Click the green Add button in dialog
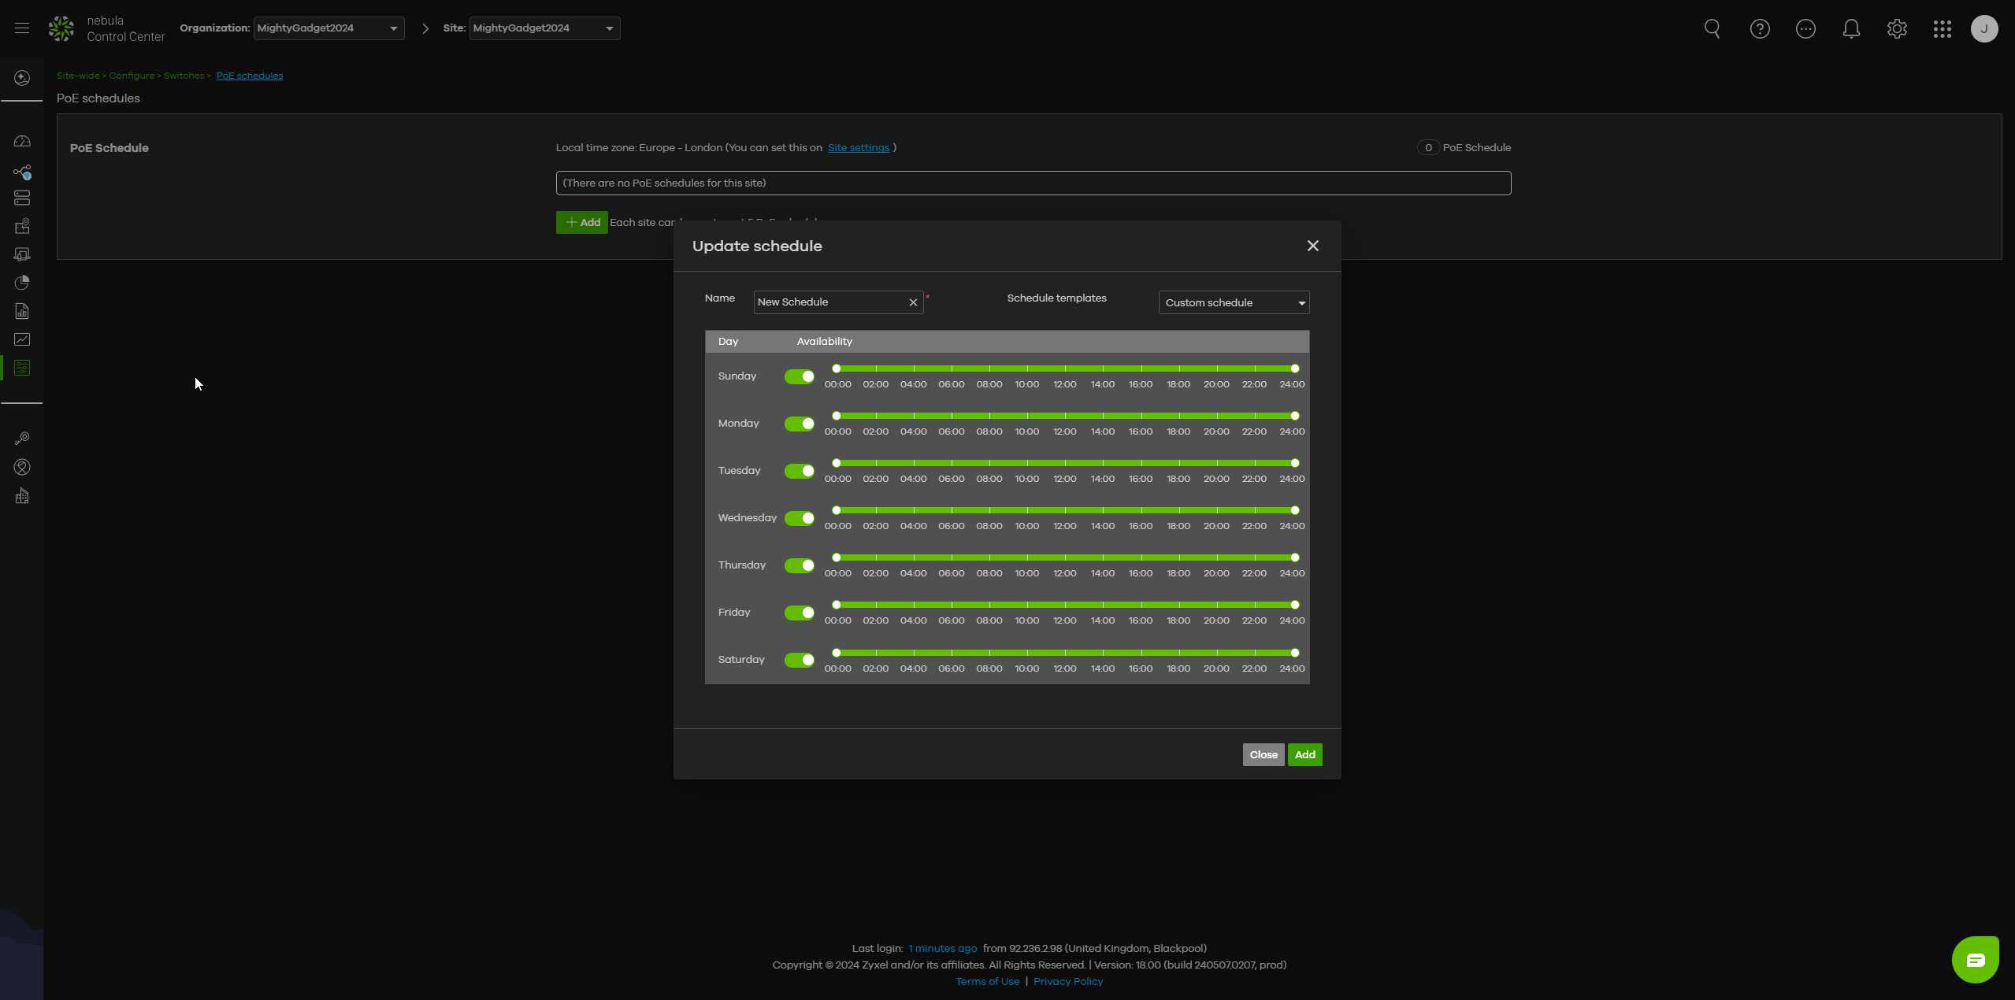The image size is (2015, 1000). point(1304,754)
